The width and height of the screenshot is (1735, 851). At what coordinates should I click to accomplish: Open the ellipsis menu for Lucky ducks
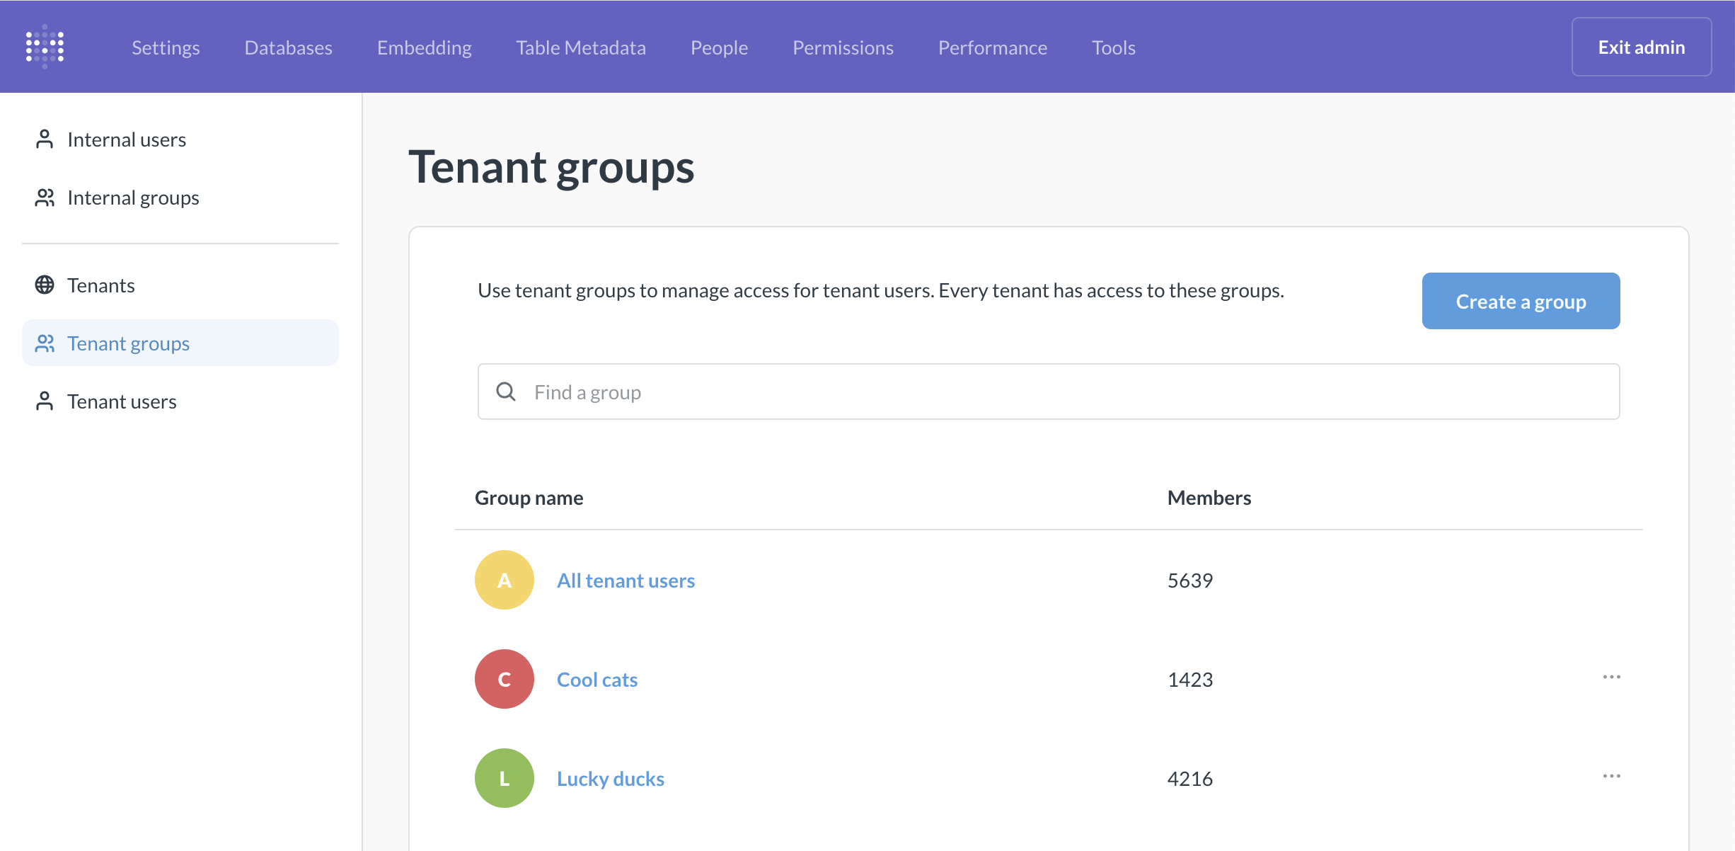coord(1611,775)
